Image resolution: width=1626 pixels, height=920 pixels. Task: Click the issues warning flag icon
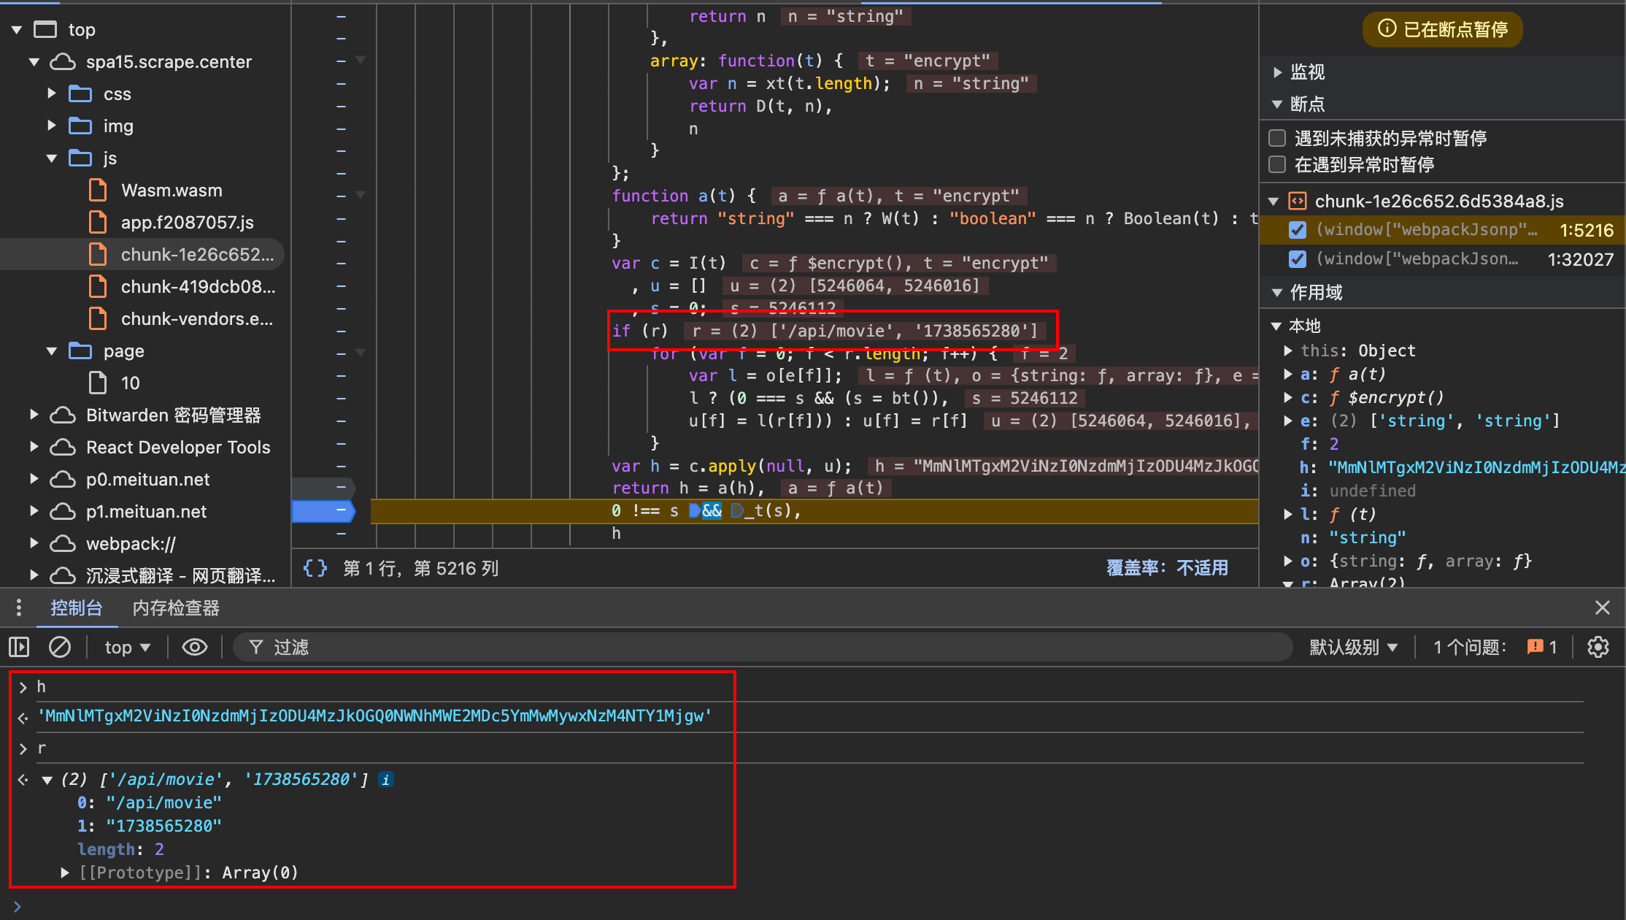(x=1536, y=647)
